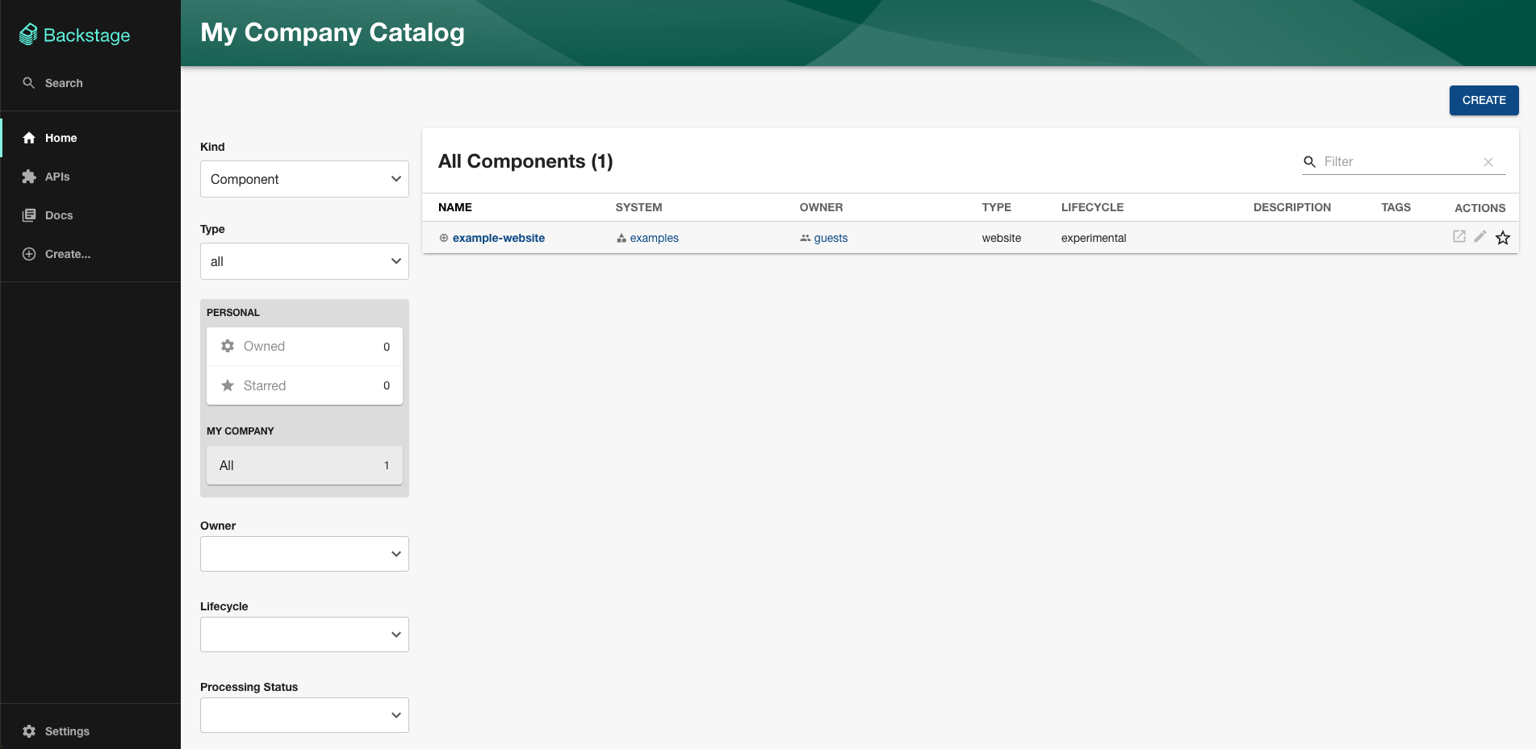The height and width of the screenshot is (749, 1536).
Task: Click the Backstage logo
Action: 75,35
